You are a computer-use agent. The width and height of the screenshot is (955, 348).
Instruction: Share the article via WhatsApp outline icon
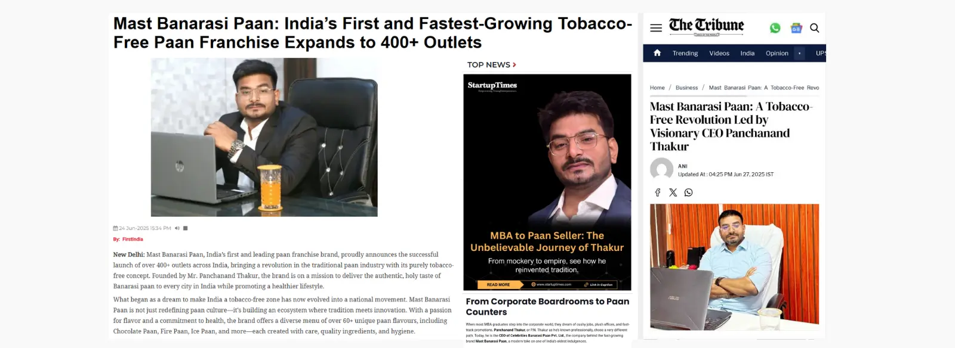click(x=689, y=192)
